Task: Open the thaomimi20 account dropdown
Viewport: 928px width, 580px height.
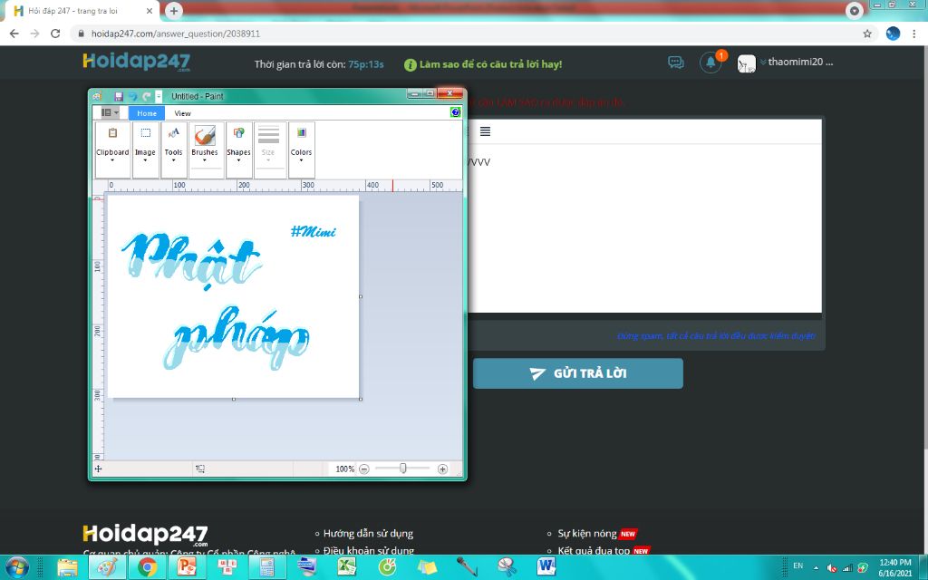Action: click(x=796, y=63)
